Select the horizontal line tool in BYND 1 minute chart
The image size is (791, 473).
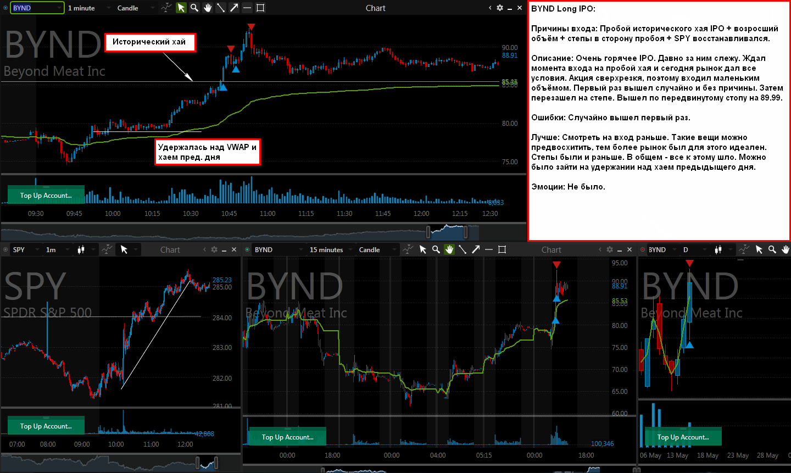click(x=247, y=8)
